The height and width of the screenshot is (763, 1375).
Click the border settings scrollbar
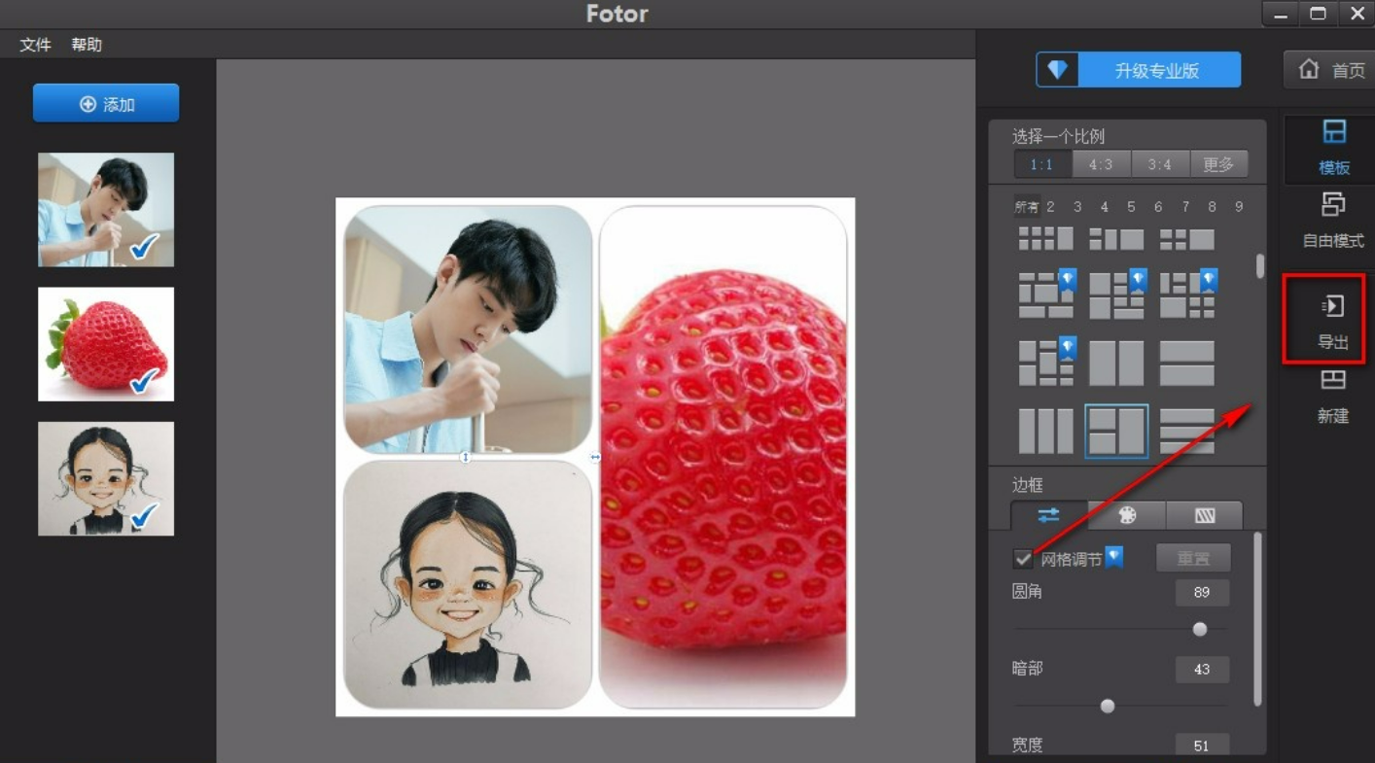1257,618
